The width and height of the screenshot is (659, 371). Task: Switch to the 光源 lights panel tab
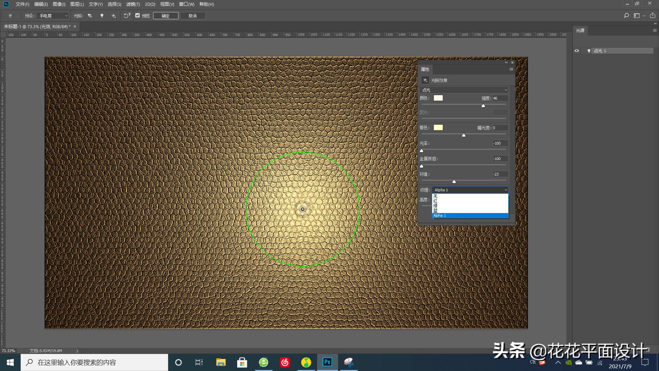[x=580, y=31]
